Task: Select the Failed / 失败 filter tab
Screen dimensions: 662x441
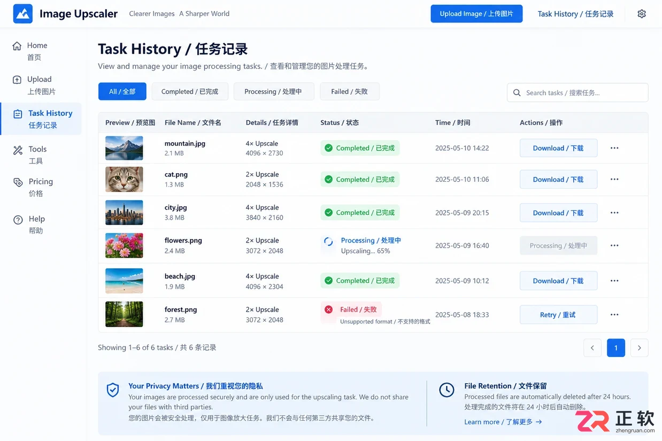Action: (x=350, y=91)
